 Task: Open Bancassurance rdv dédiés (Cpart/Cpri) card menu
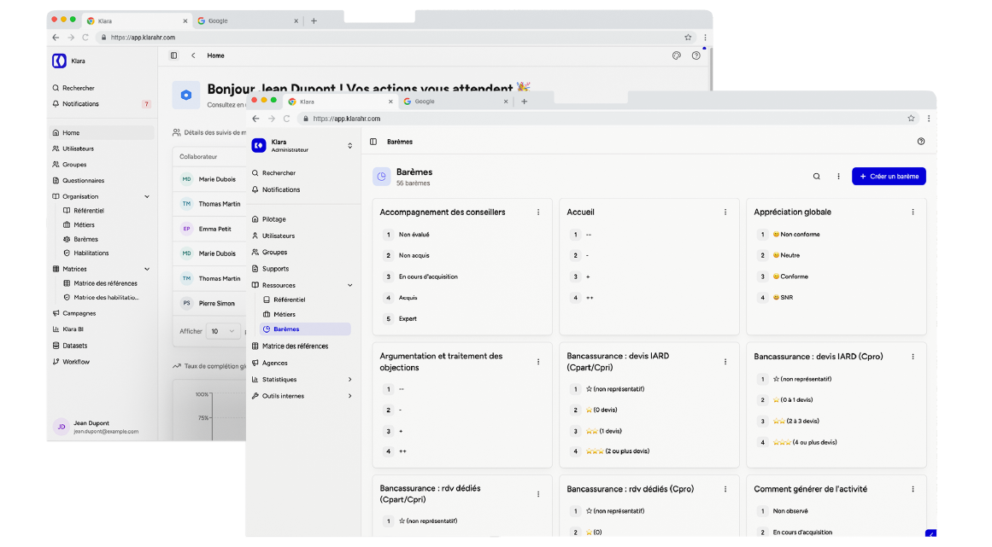coord(538,494)
